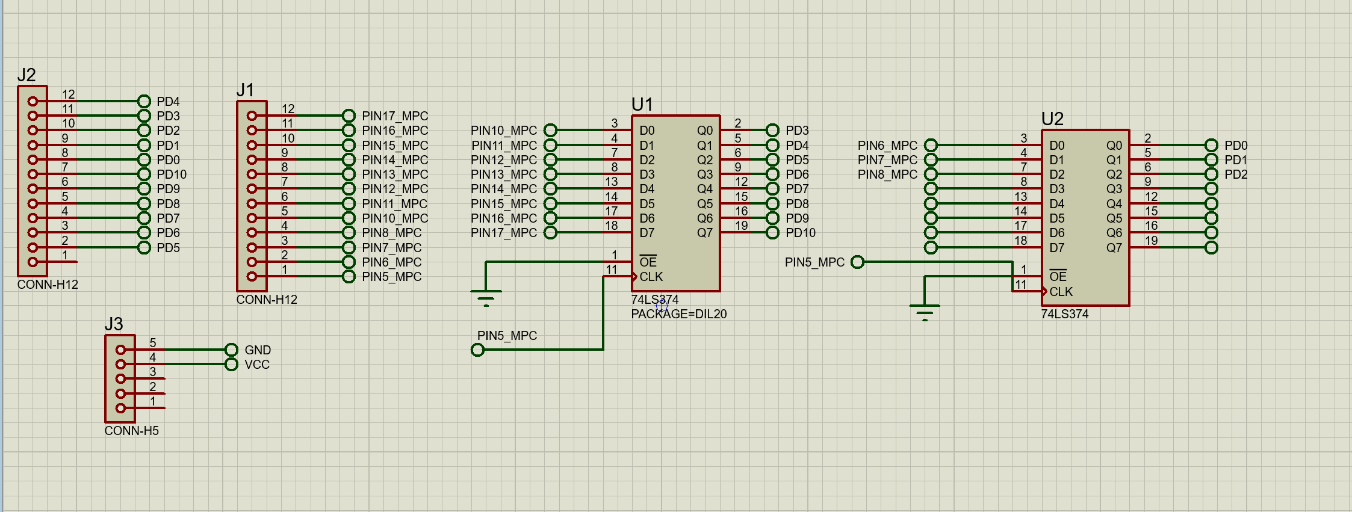Select the 'U1' reference label
Screen dimensions: 1352x512
pyautogui.click(x=642, y=104)
